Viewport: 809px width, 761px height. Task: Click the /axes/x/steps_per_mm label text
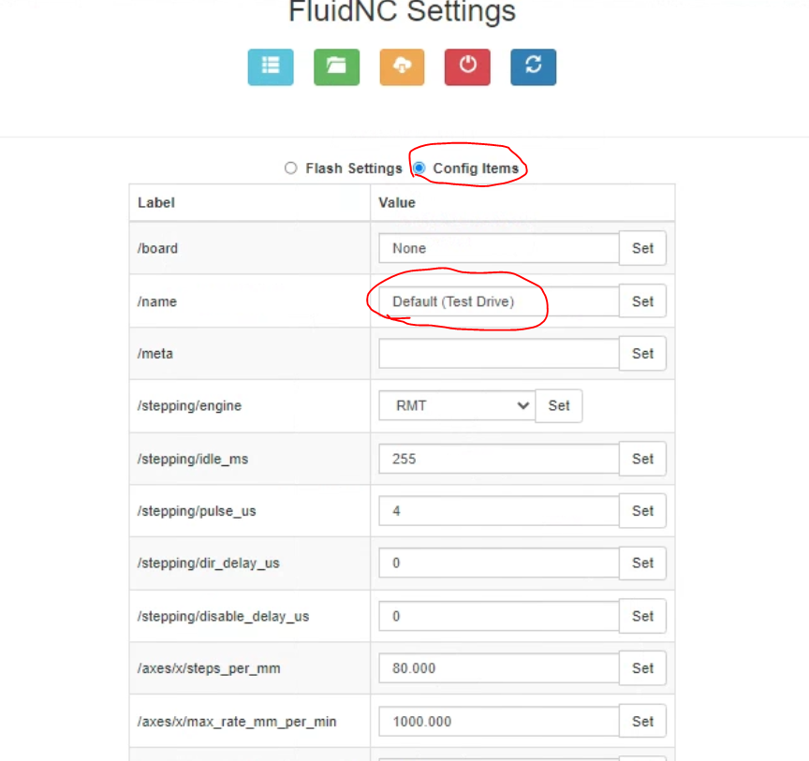coord(209,668)
